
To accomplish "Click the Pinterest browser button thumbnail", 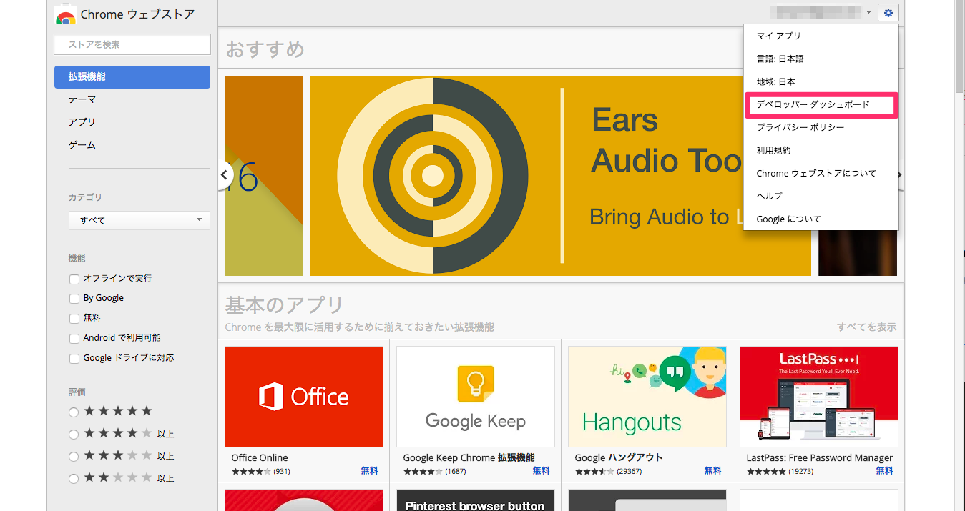I will coord(476,500).
